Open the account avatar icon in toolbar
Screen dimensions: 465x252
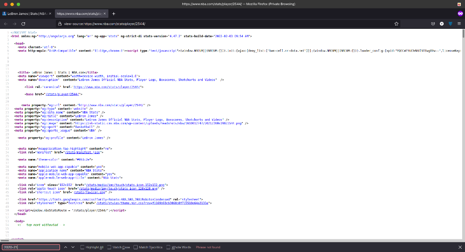[442, 24]
